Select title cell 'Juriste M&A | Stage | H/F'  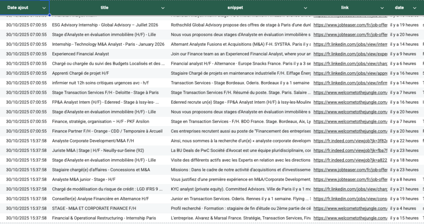(98, 151)
